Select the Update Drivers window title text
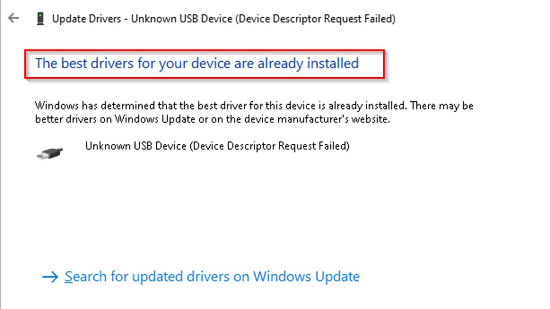The image size is (550, 309). pos(224,19)
